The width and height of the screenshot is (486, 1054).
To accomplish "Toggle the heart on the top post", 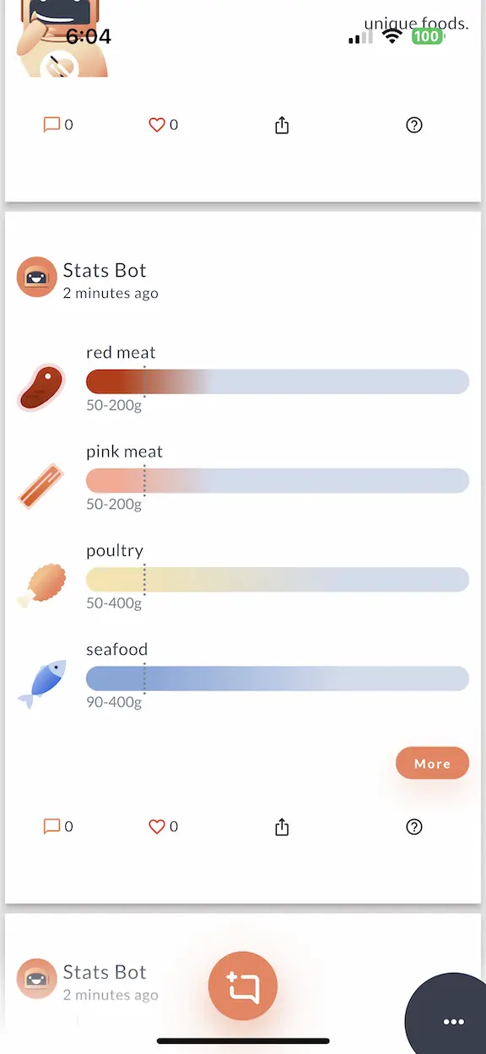I will click(x=159, y=124).
